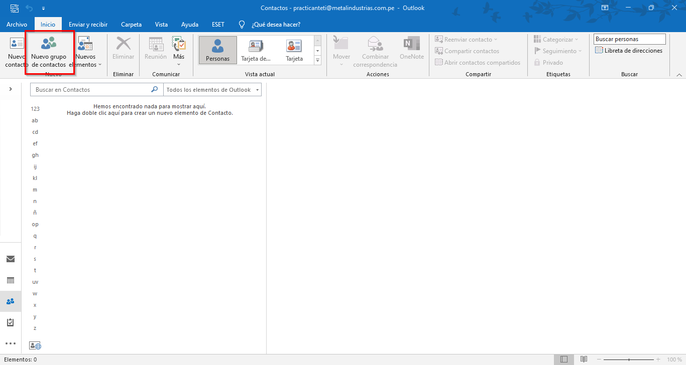This screenshot has width=686, height=365.
Task: Zoom out with the minus button
Action: pos(599,359)
